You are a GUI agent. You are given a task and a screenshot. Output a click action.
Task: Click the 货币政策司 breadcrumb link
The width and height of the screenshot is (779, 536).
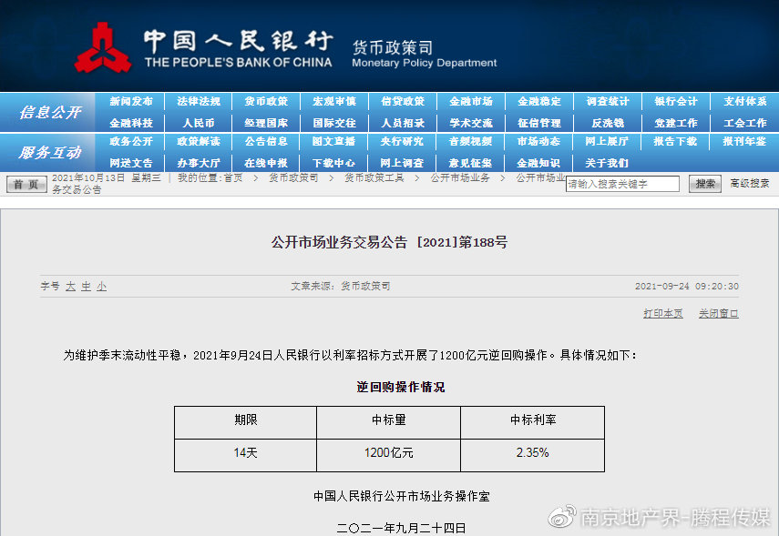click(293, 177)
